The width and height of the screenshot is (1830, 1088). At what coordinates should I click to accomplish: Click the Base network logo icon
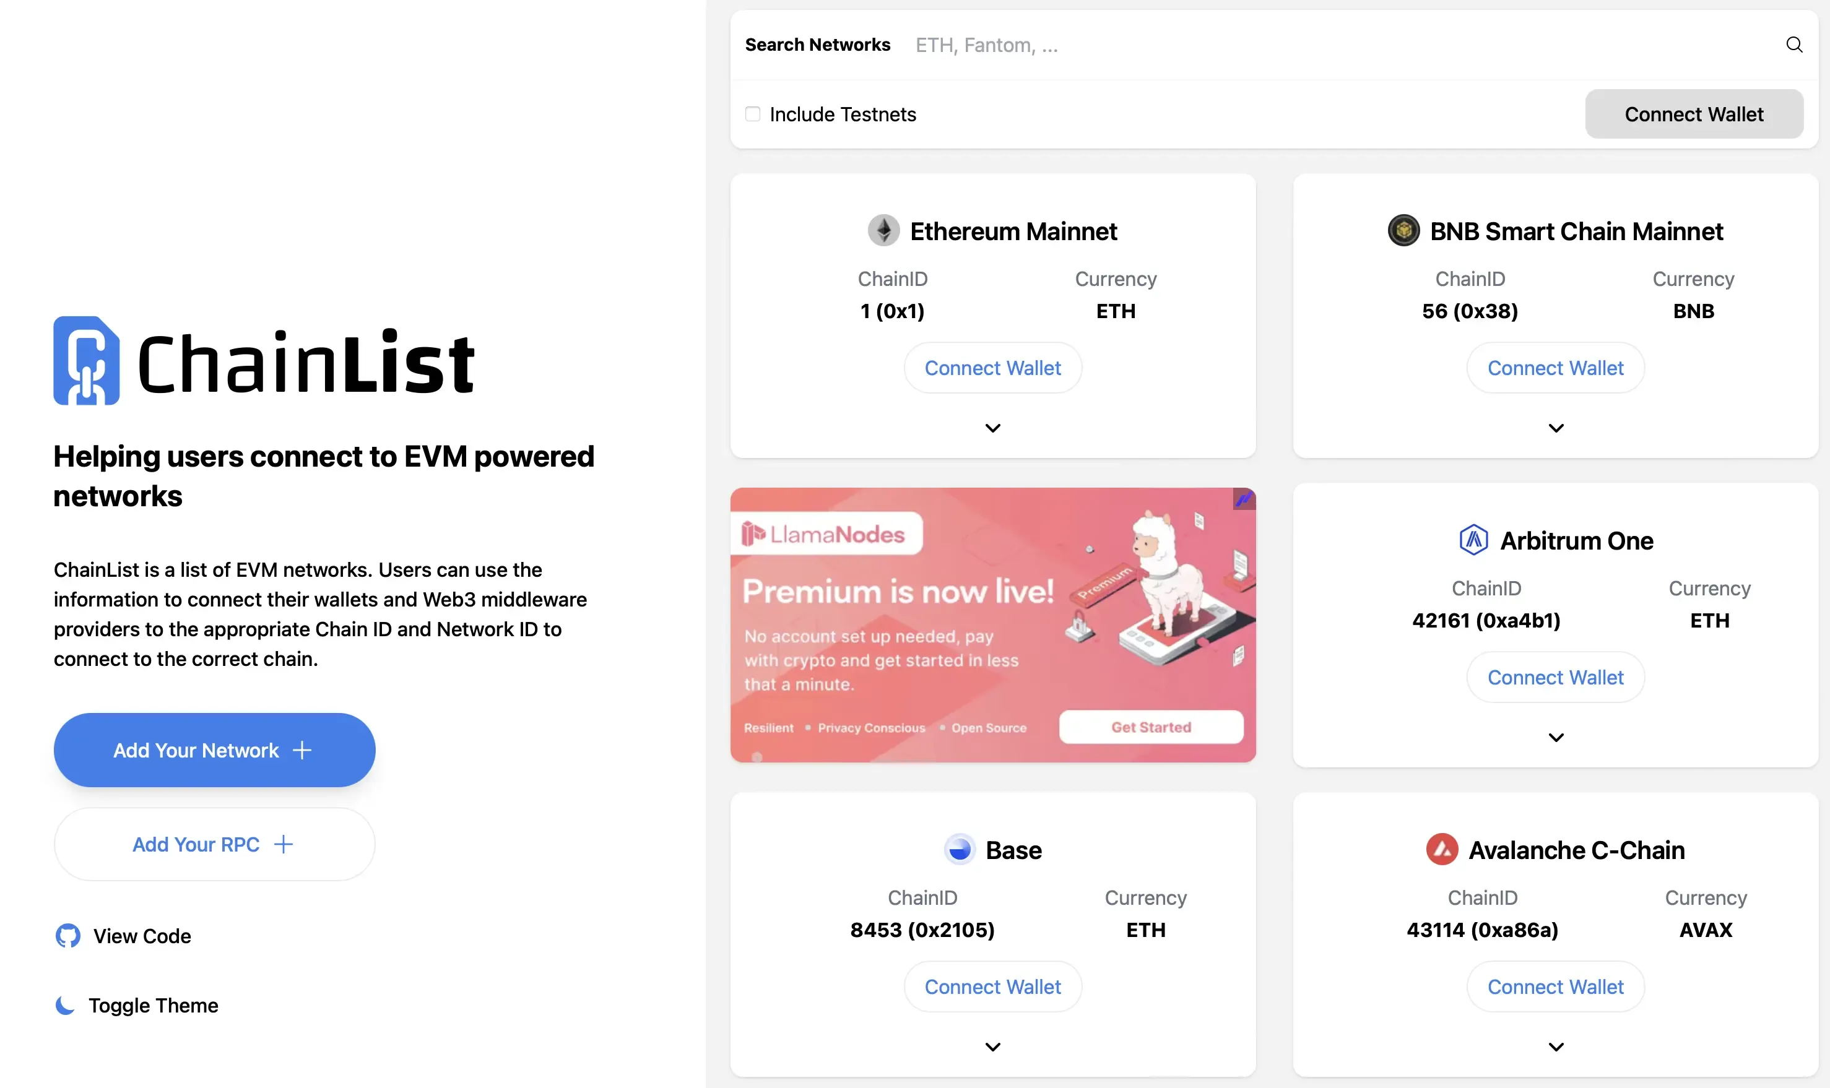pos(959,850)
